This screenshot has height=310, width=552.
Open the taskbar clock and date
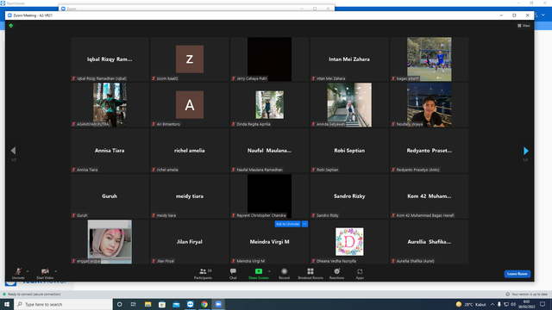click(527, 304)
